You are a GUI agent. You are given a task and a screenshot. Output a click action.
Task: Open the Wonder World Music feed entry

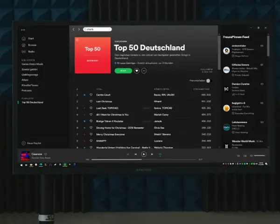click(x=245, y=144)
